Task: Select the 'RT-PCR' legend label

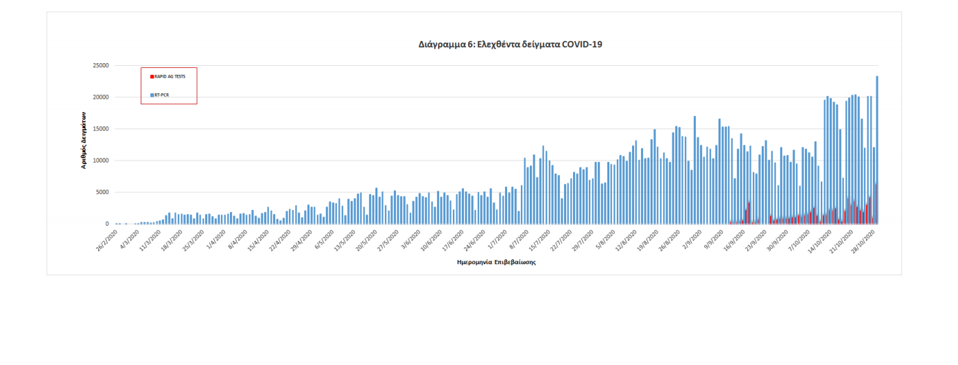Action: (162, 95)
